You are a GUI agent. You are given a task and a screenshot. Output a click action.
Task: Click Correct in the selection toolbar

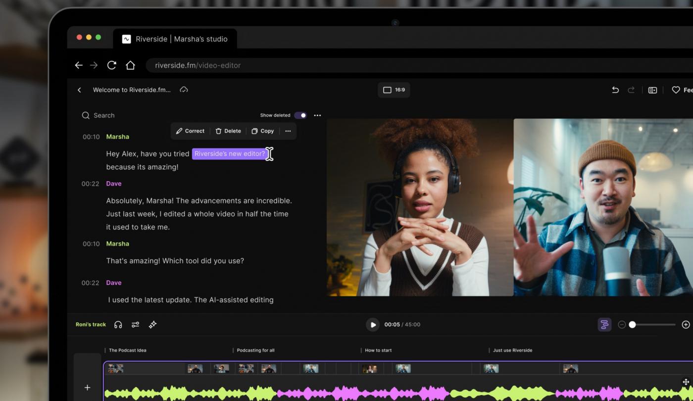coord(190,131)
